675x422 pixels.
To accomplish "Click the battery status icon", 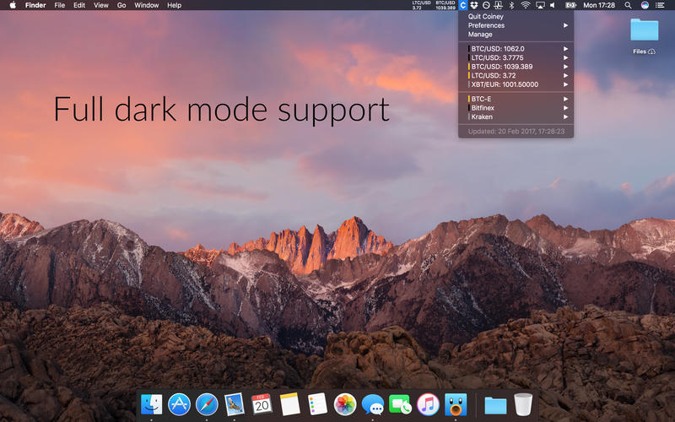I will tap(570, 5).
